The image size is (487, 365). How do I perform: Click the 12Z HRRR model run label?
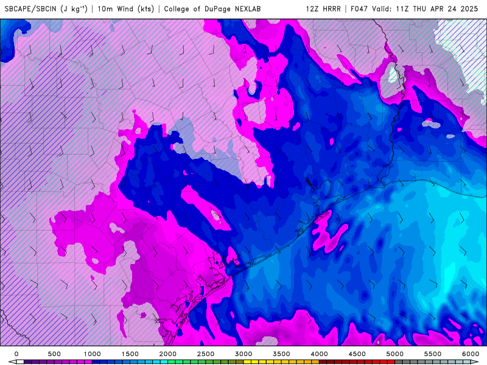pyautogui.click(x=323, y=9)
